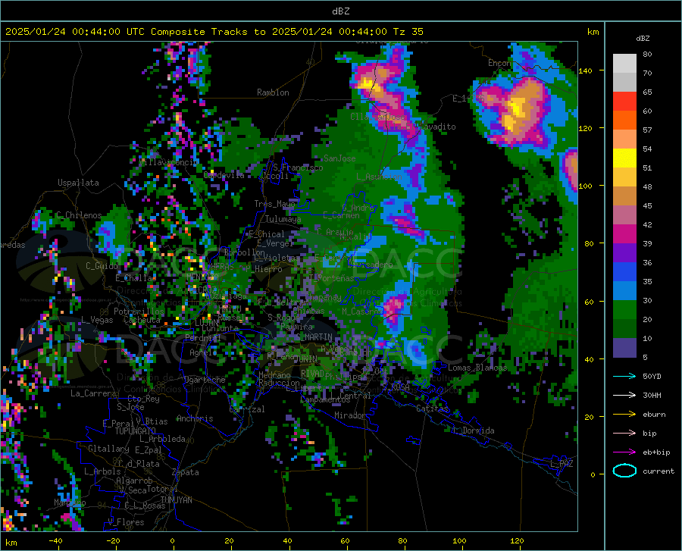Viewport: 682px width, 551px height.
Task: Select the 'Potrerillos' place label
Action: pos(139,312)
